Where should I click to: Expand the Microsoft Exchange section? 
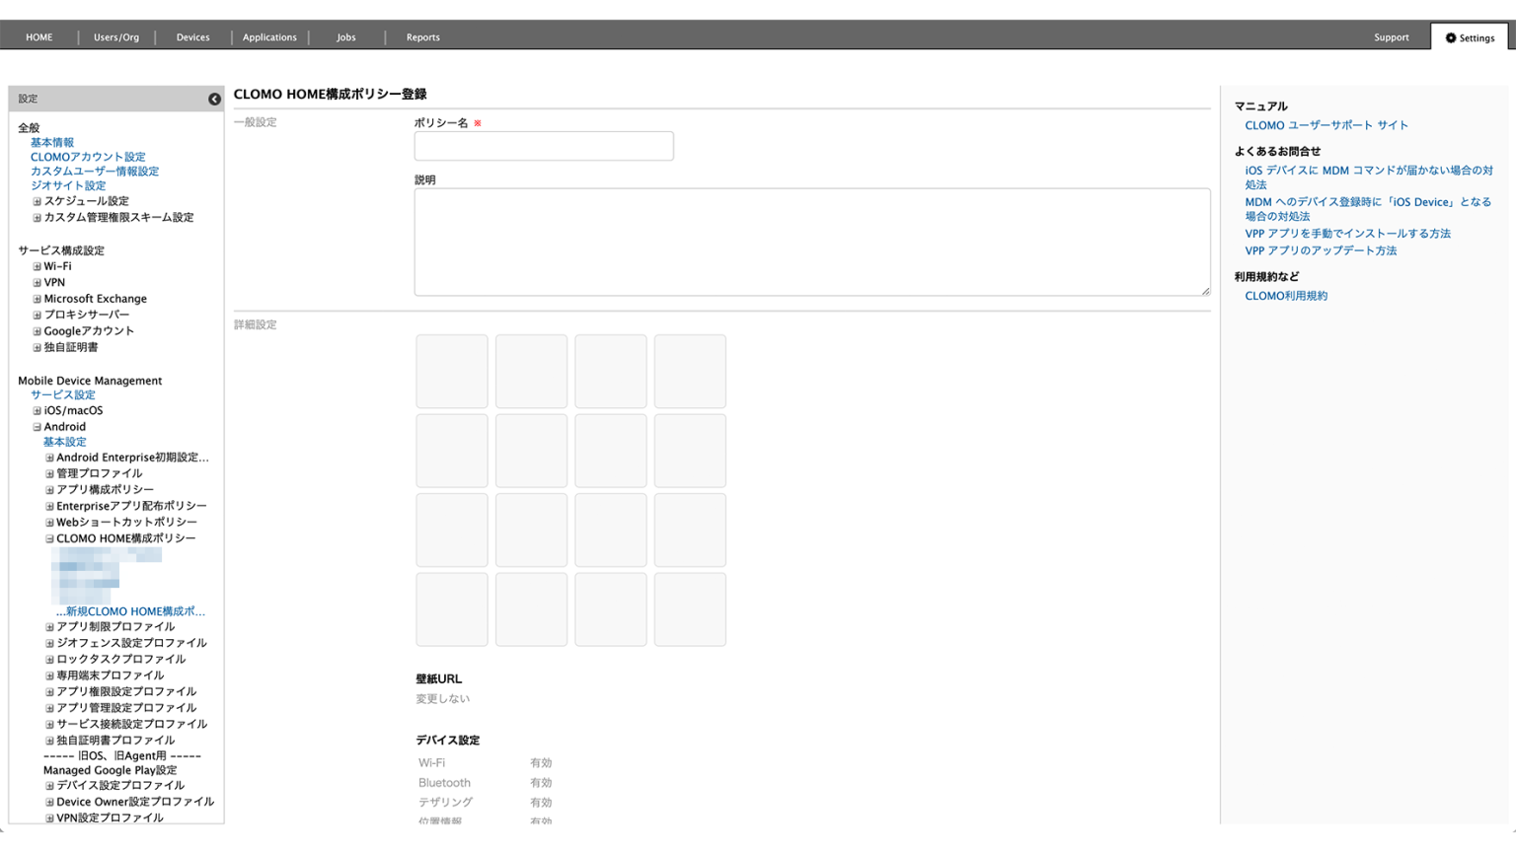37,298
